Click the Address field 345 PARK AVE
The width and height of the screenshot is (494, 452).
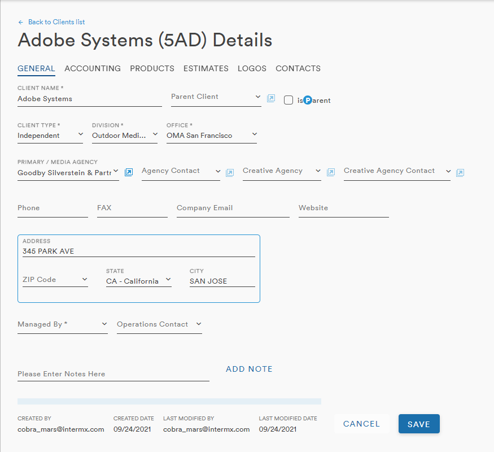coord(139,251)
